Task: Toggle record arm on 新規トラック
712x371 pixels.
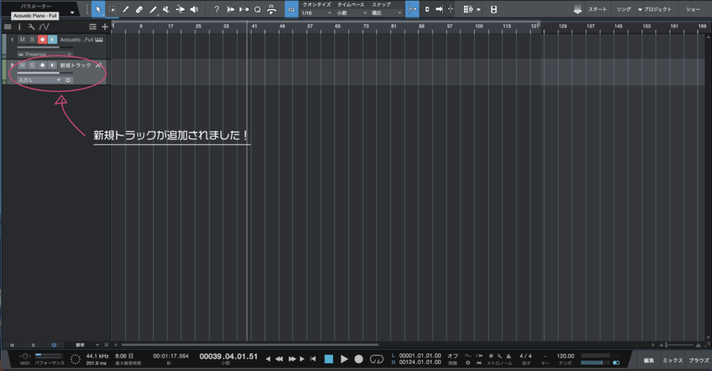Action: pos(42,65)
